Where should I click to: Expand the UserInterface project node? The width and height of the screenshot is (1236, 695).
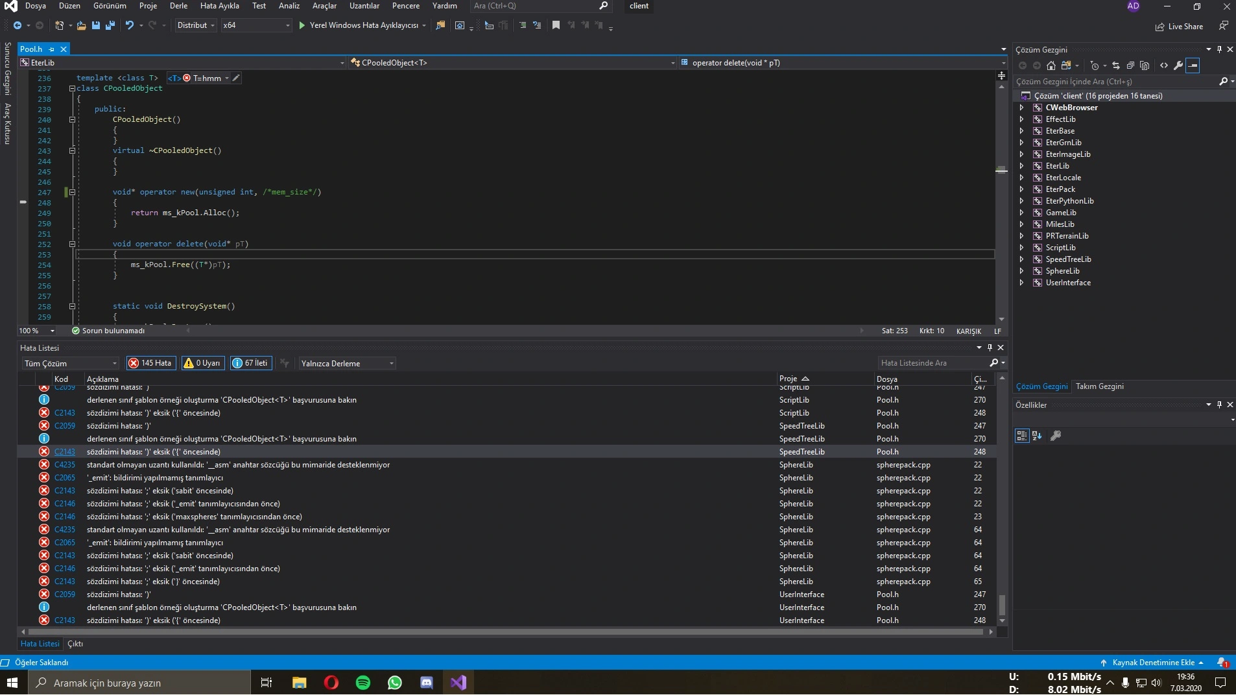click(1022, 283)
